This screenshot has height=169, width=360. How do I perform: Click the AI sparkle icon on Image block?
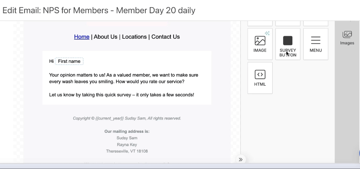click(x=267, y=33)
